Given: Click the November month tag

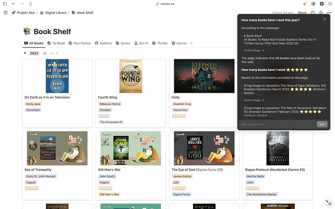Looking at the screenshot, I should (33, 110).
